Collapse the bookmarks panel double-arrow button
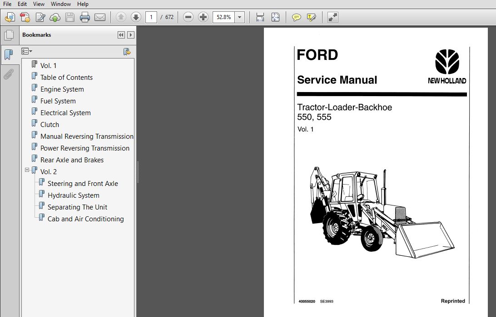The height and width of the screenshot is (317, 496). click(x=121, y=35)
